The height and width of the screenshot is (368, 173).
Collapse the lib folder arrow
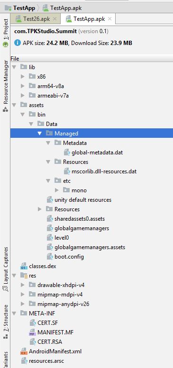point(14,67)
